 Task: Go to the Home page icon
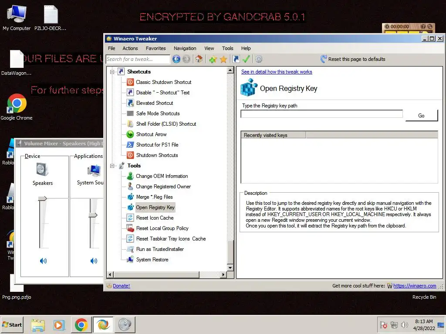tap(199, 59)
